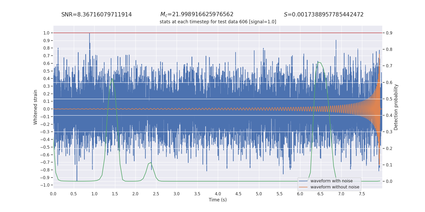Click Detection probability tick label 0.9
The width and height of the screenshot is (425, 212).
(x=389, y=33)
